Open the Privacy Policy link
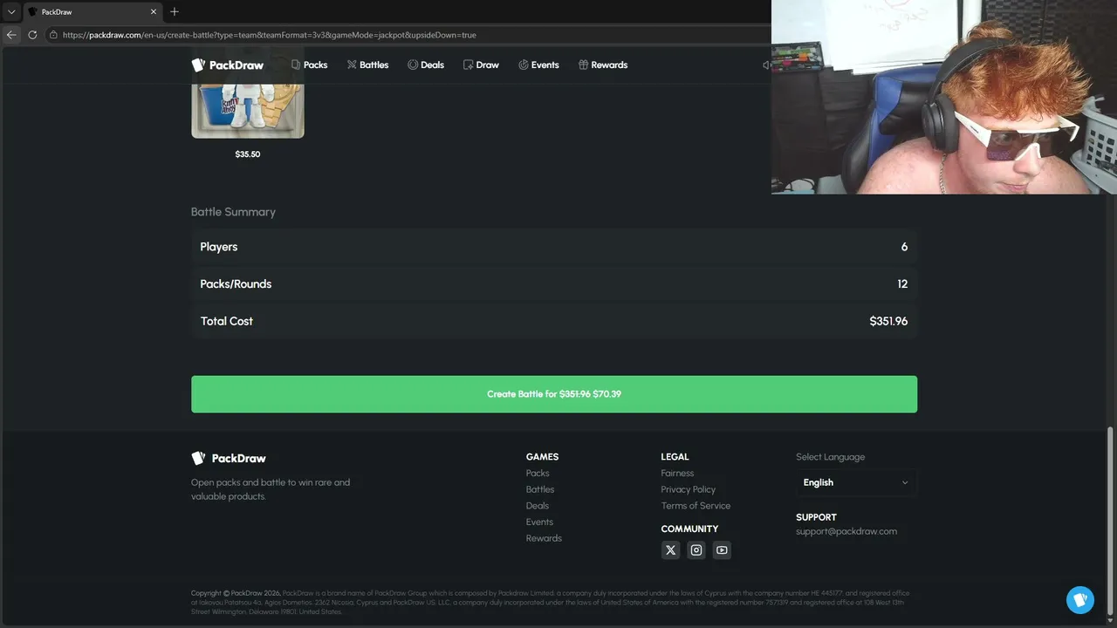 [x=689, y=489]
